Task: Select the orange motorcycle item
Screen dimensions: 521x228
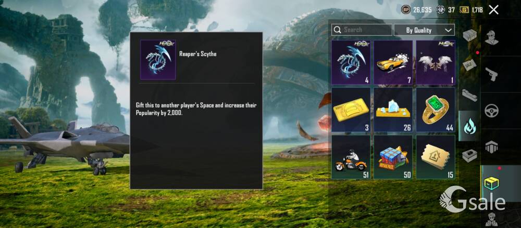Action: pyautogui.click(x=351, y=157)
